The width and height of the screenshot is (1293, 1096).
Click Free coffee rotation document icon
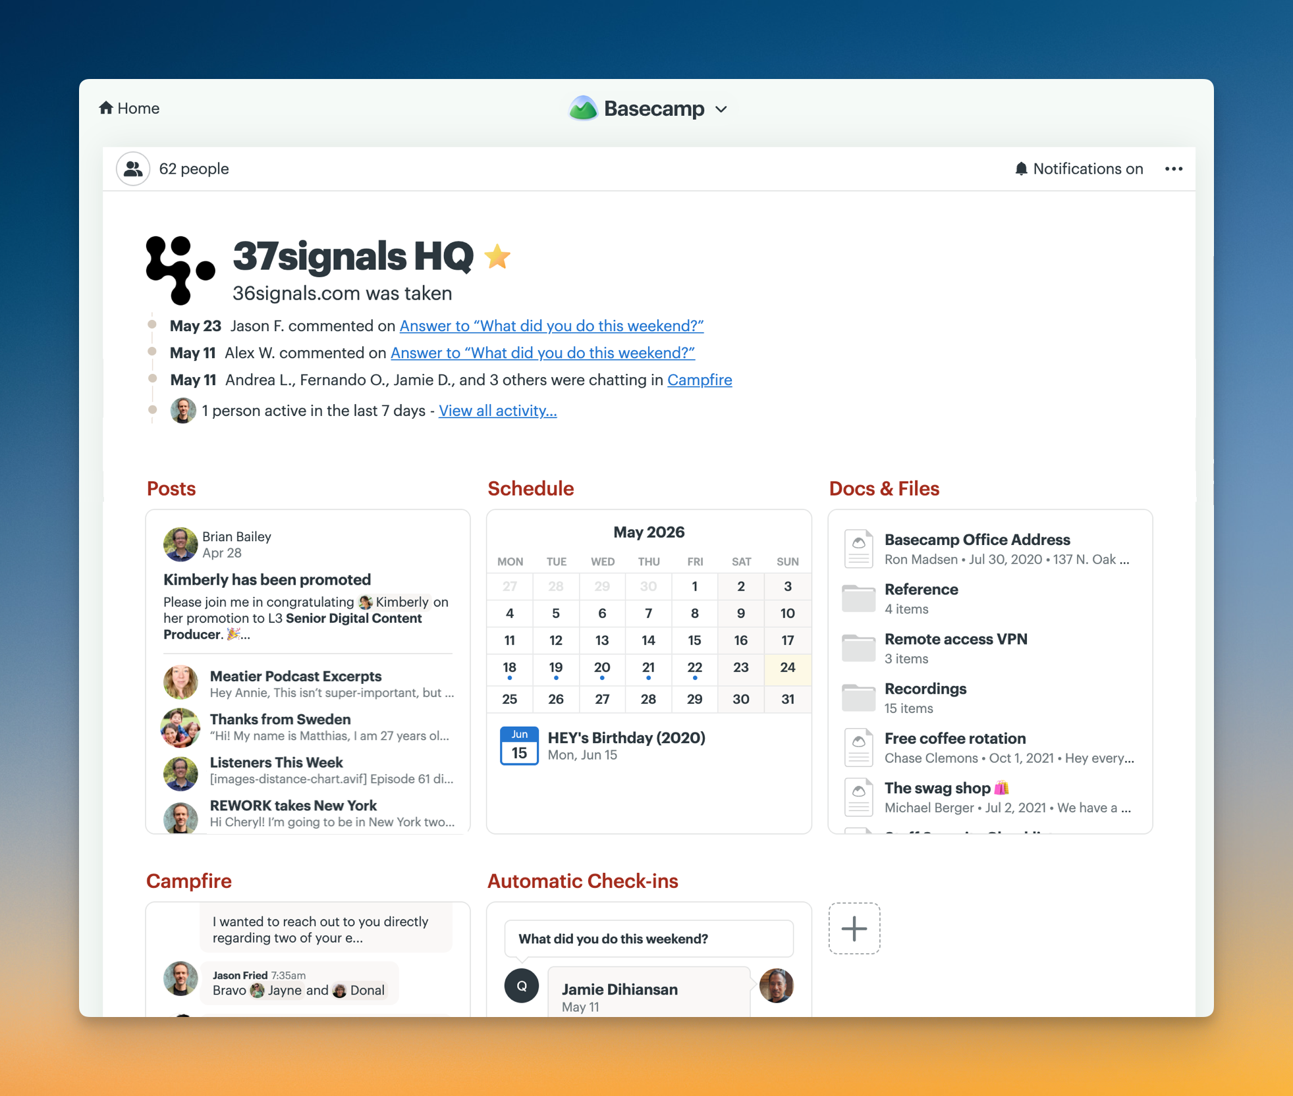tap(858, 747)
